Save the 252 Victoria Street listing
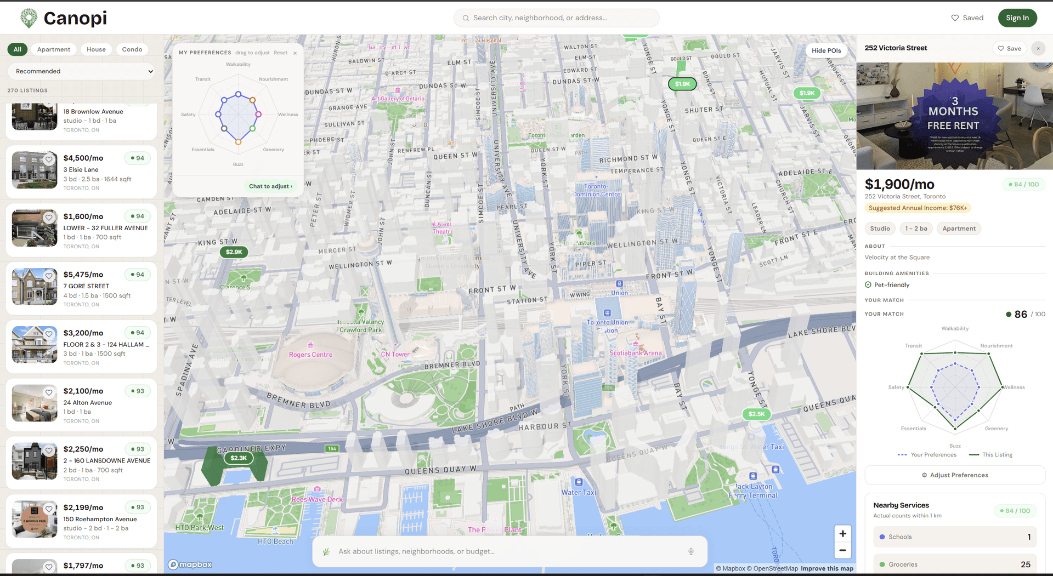This screenshot has width=1053, height=576. click(1009, 48)
